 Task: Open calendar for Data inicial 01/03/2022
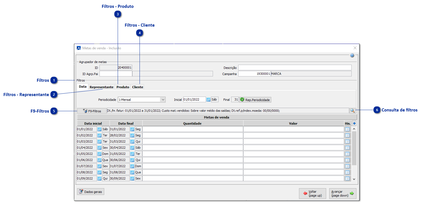pyautogui.click(x=99, y=141)
